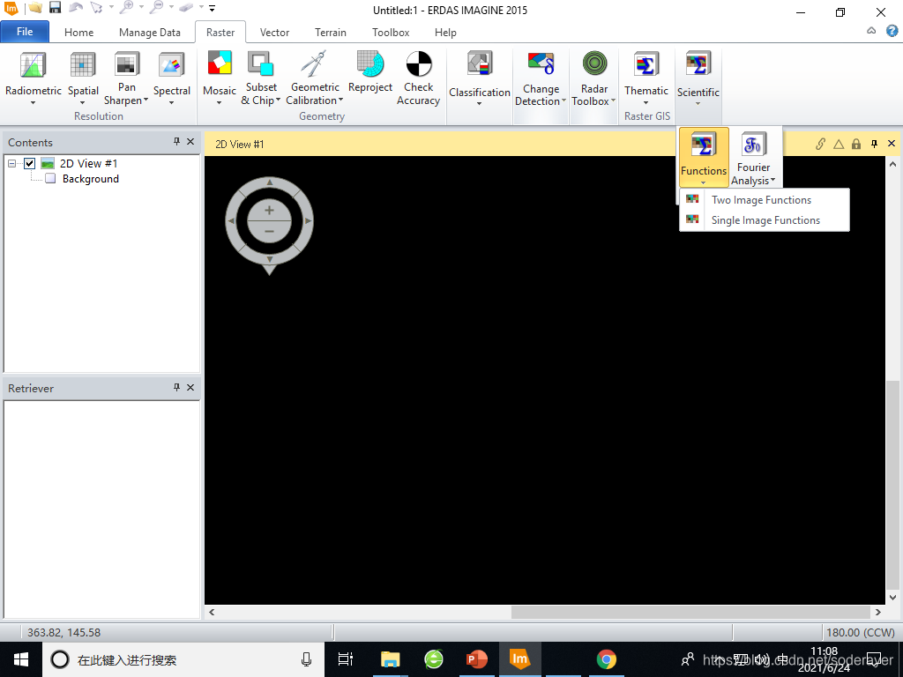Viewport: 903px width, 677px height.
Task: Open the Spectral tools
Action: tap(172, 78)
